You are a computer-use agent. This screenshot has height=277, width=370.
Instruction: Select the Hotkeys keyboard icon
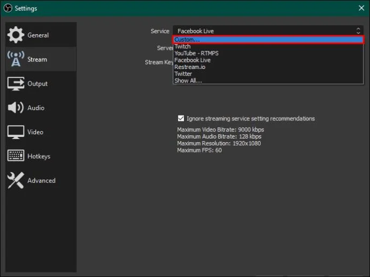(x=16, y=156)
